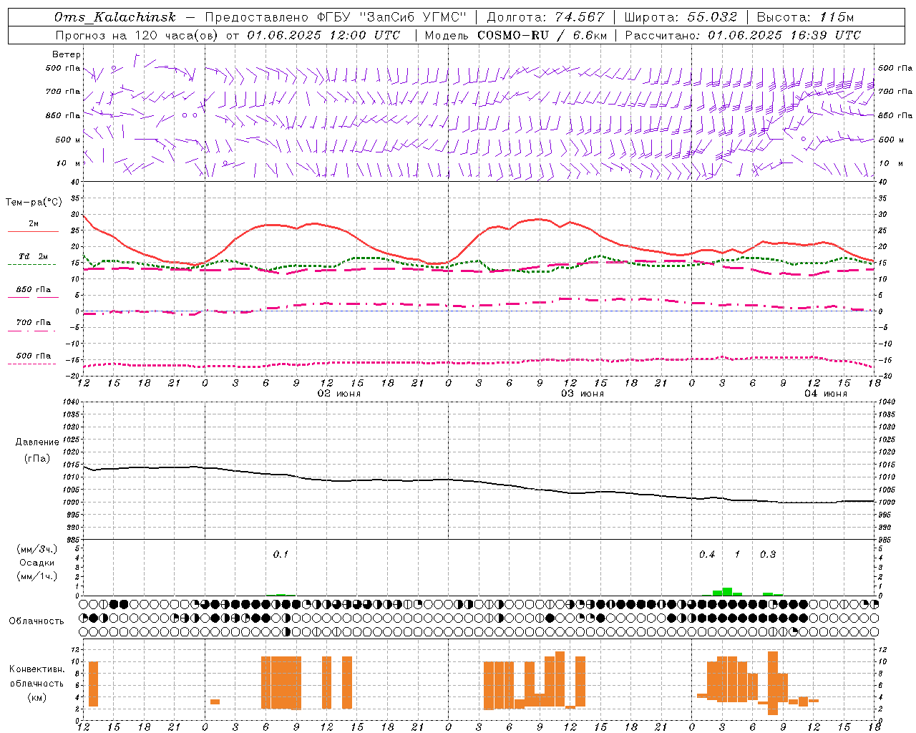Select the latitude value Широта: 55.032
The width and height of the screenshot is (916, 733).
tap(681, 17)
